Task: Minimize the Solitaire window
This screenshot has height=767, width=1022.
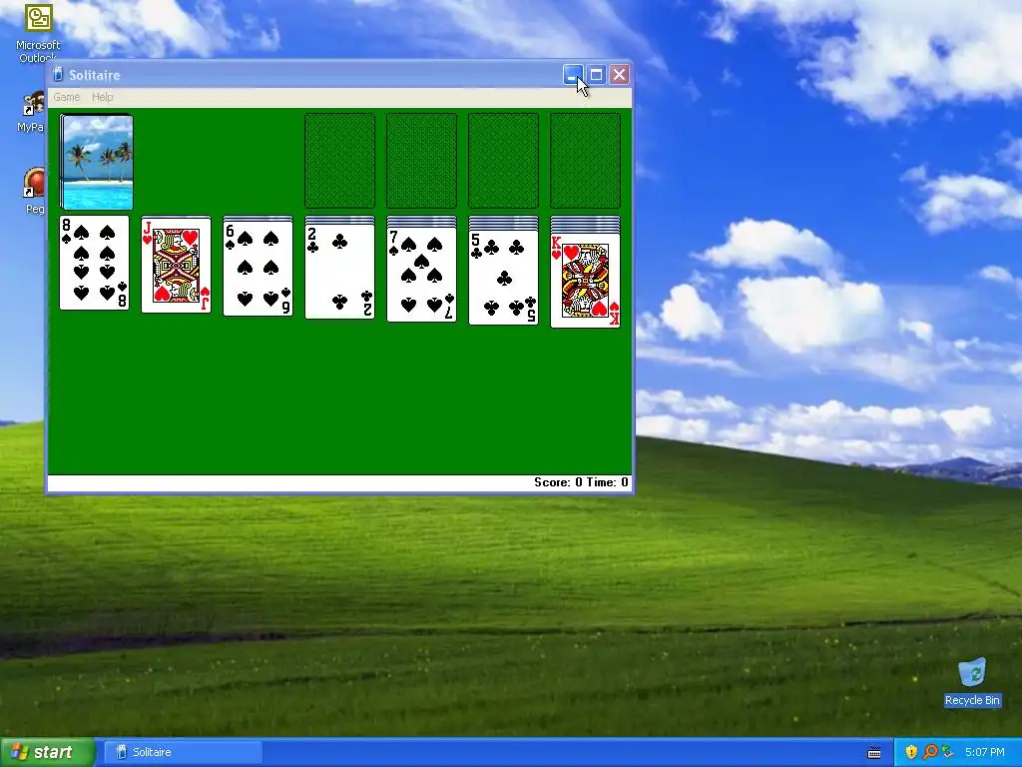Action: click(x=572, y=74)
